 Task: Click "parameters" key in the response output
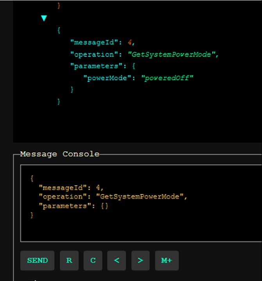pyautogui.click(x=94, y=66)
